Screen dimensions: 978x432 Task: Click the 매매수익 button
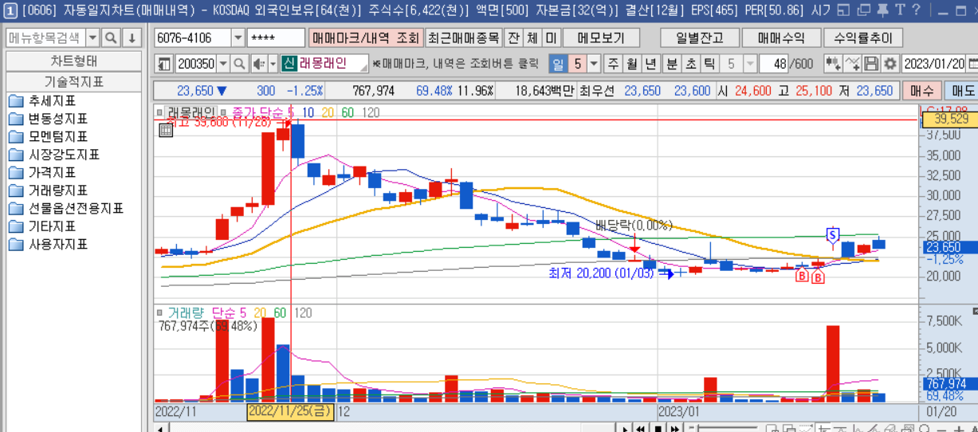(x=780, y=38)
